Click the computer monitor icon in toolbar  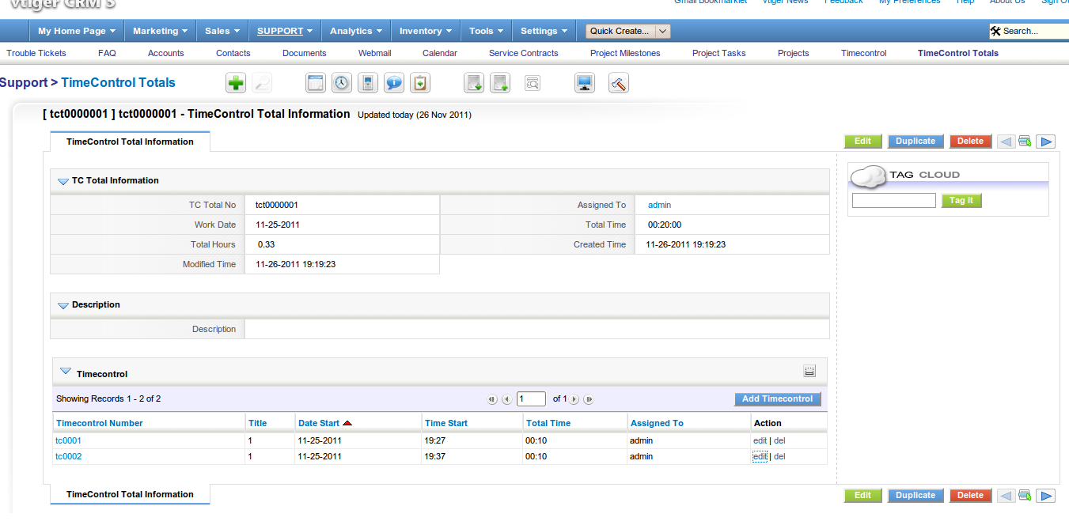[x=585, y=83]
